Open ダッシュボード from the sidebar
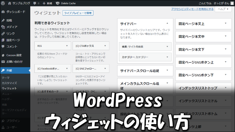Viewport: 235px width, 132px height. coord(15,13)
